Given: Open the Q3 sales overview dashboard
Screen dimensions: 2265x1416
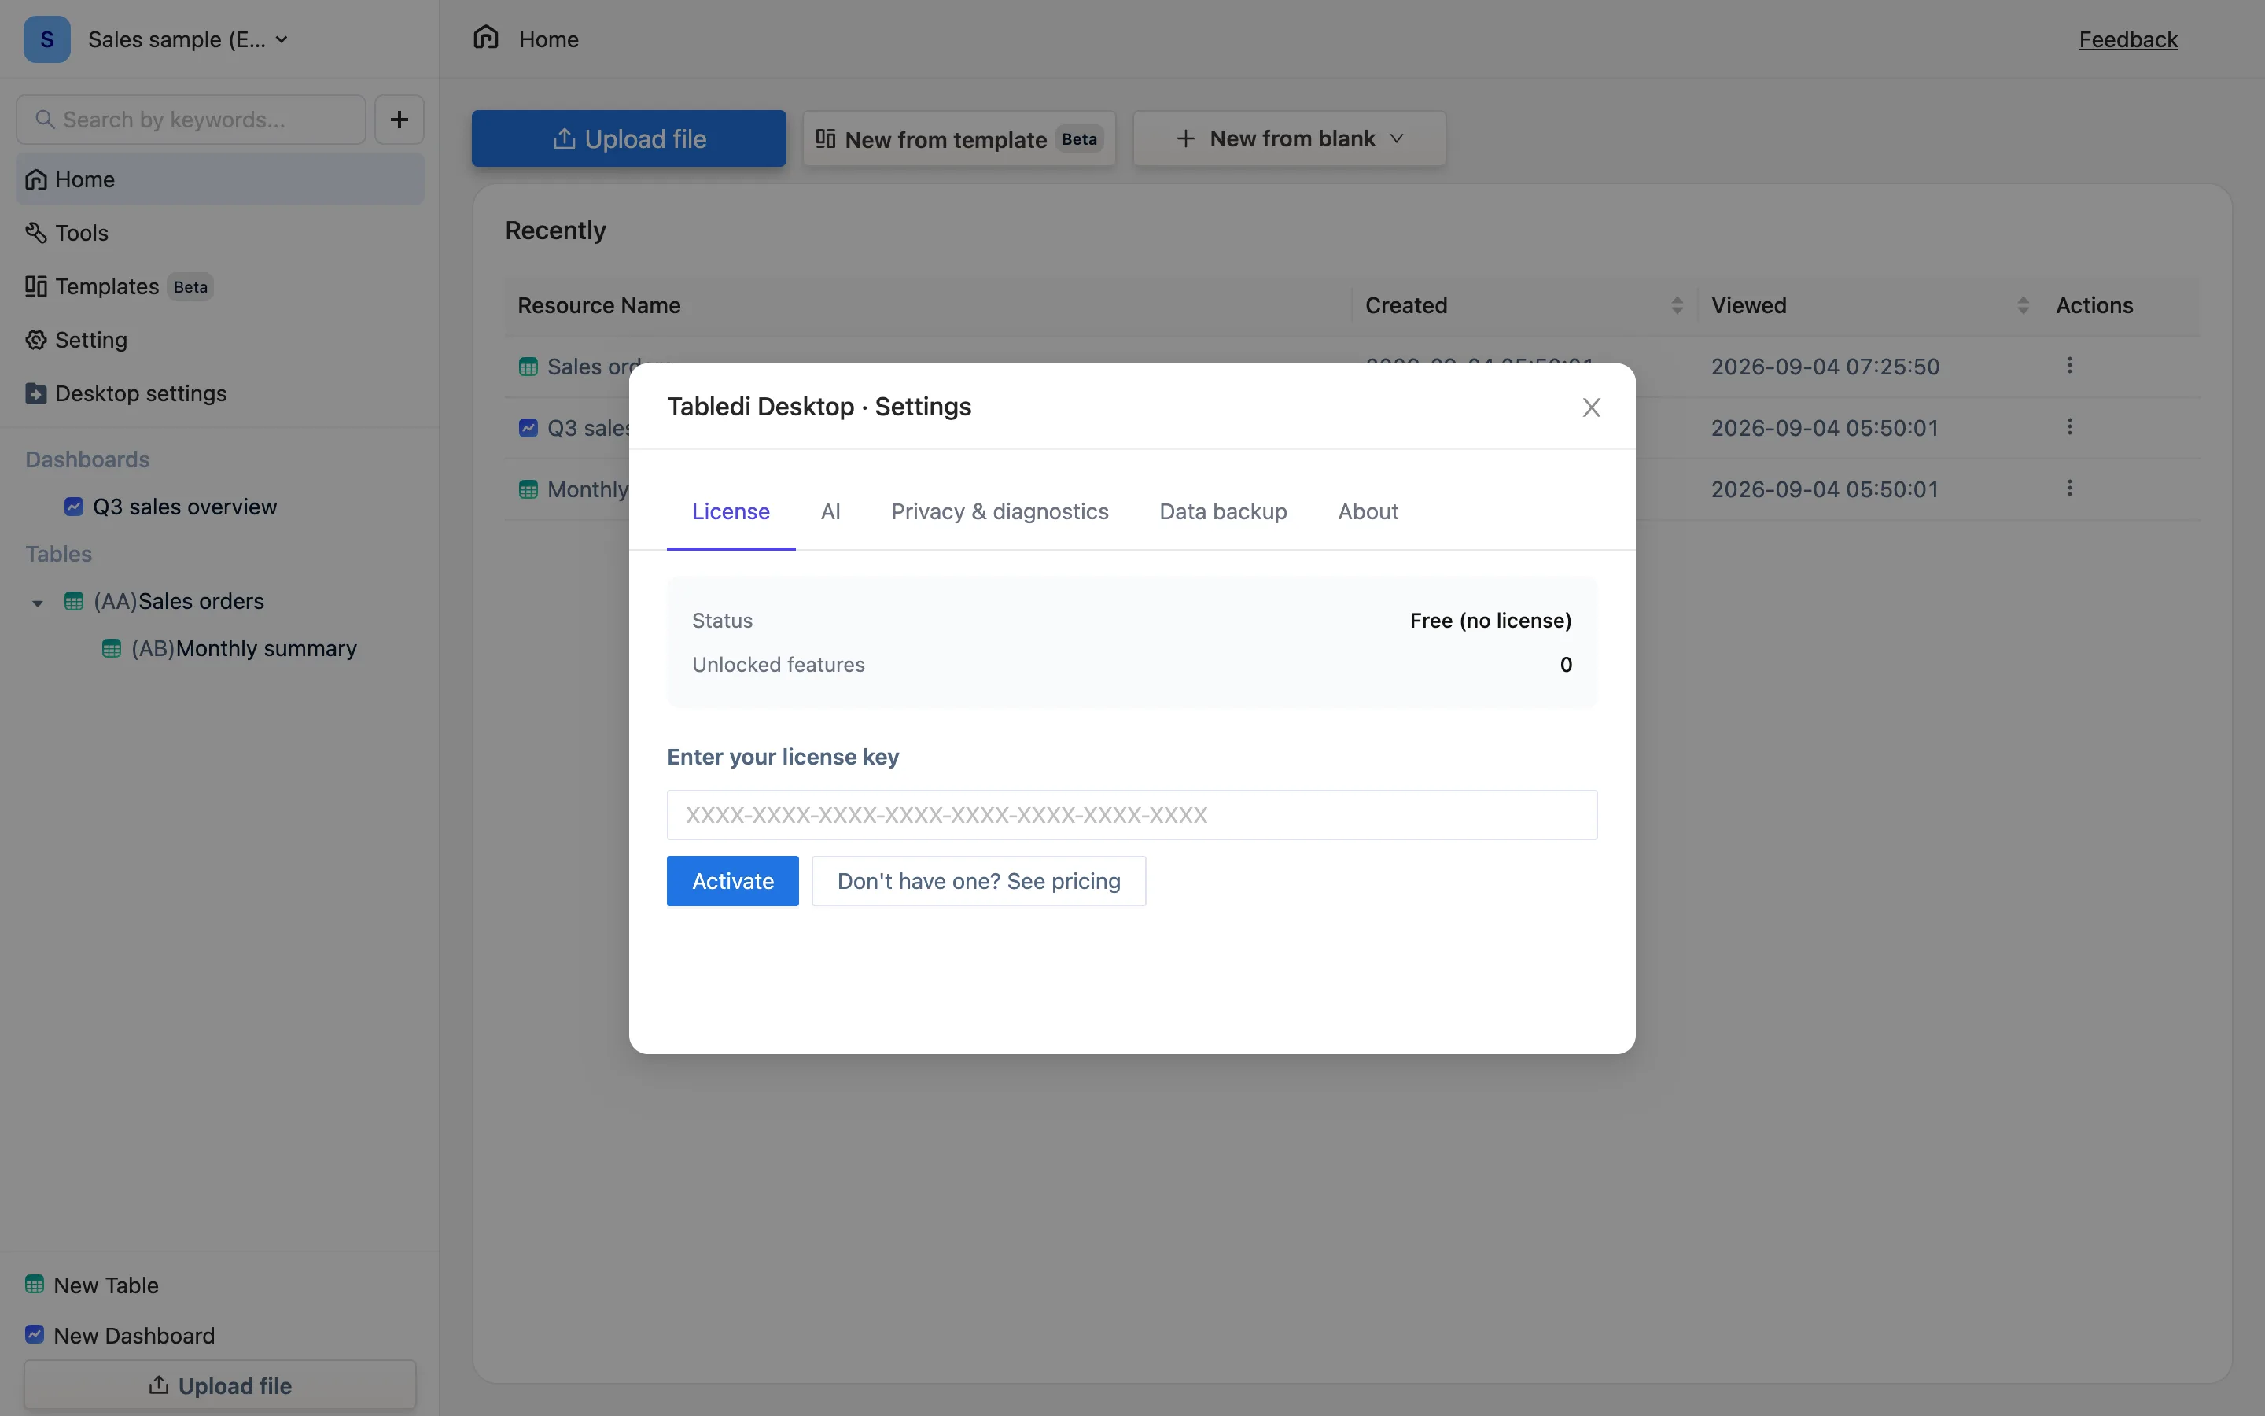Looking at the screenshot, I should 184,507.
